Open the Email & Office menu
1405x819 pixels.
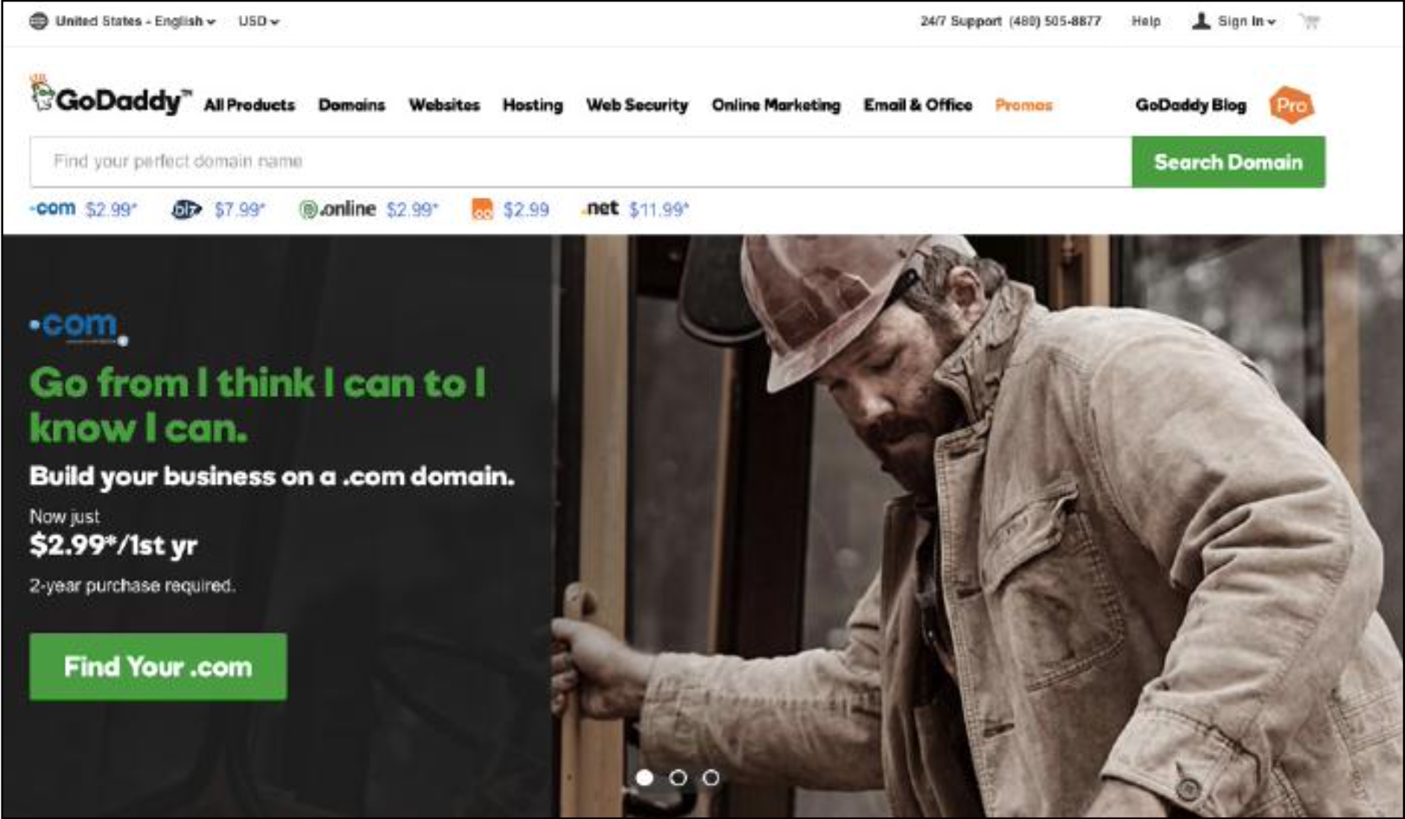918,105
